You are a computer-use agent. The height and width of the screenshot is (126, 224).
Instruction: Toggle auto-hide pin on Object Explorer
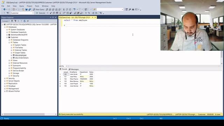pos(53,17)
